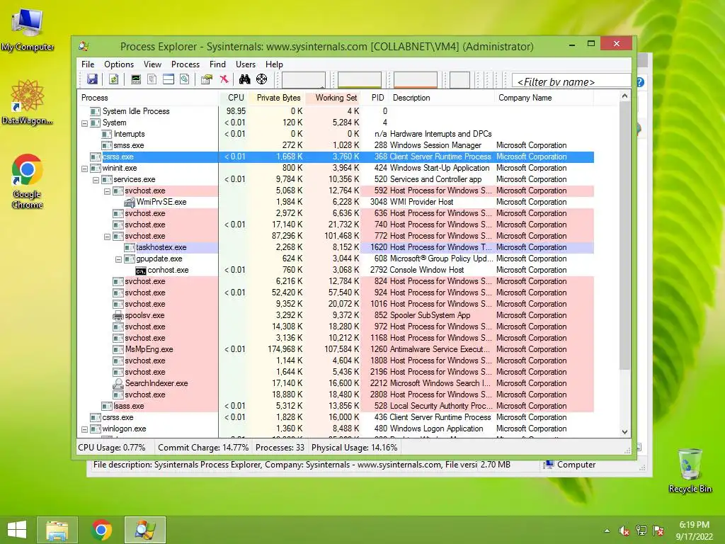
Task: Select the DataWagon desktop shortcut
Action: click(28, 102)
